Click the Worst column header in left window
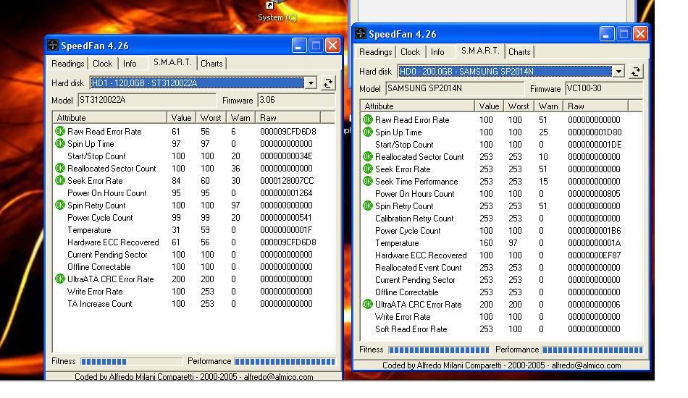This screenshot has width=688, height=398. click(211, 117)
